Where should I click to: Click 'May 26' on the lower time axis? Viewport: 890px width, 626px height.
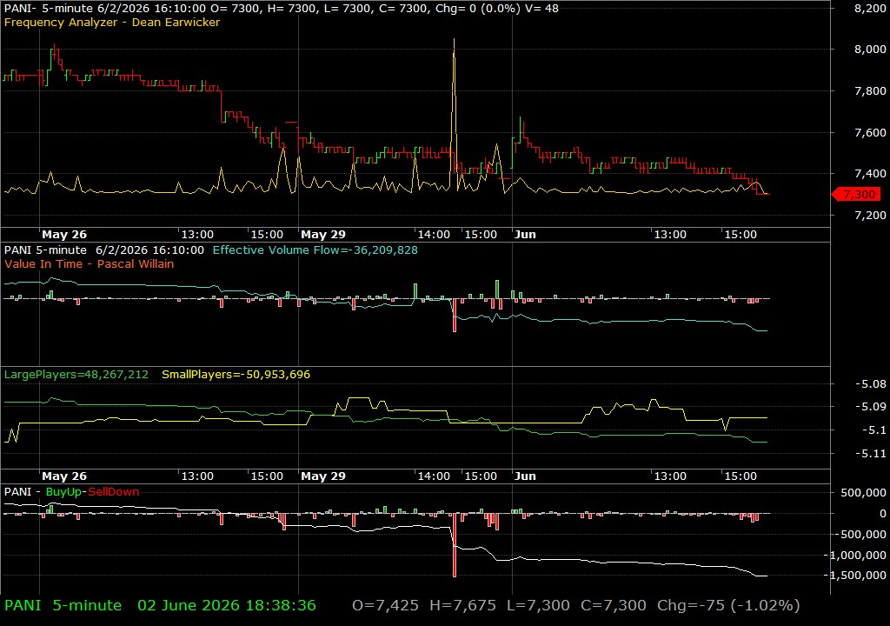tap(64, 476)
